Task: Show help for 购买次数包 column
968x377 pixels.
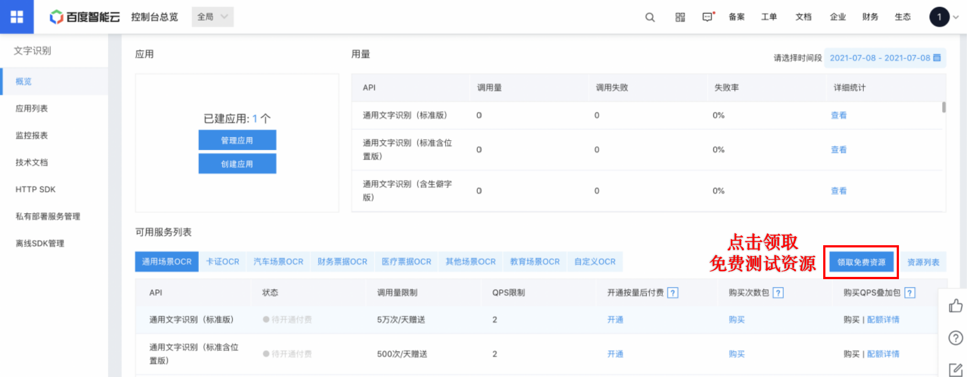Action: pyautogui.click(x=778, y=292)
